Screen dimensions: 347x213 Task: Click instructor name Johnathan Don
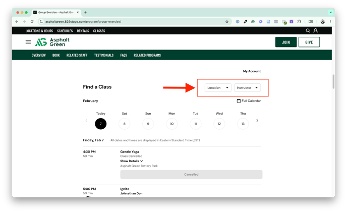coord(131,193)
